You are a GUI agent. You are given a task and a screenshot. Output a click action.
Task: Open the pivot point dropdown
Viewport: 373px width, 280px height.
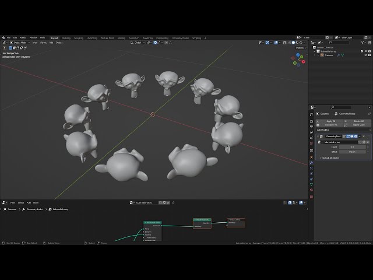click(x=149, y=43)
